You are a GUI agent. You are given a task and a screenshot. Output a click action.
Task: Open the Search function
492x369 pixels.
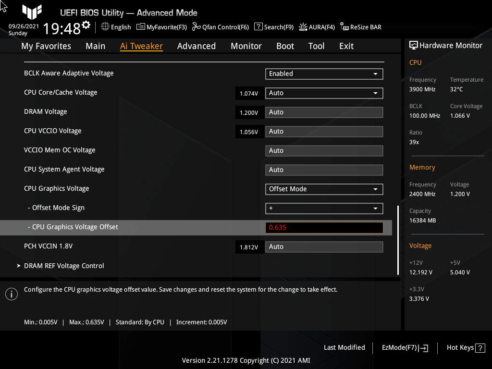[x=273, y=27]
